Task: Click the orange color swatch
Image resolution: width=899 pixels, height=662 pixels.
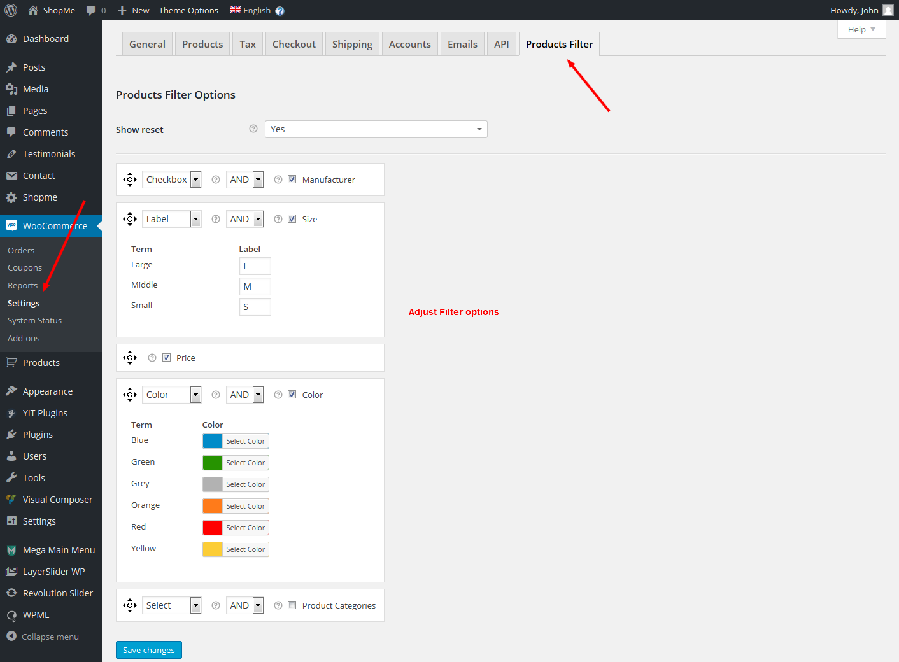Action: point(213,506)
